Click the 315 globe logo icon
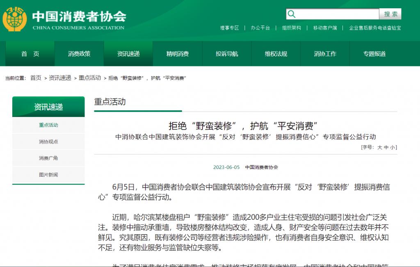Screen dimensions: 420x267 click(15, 19)
